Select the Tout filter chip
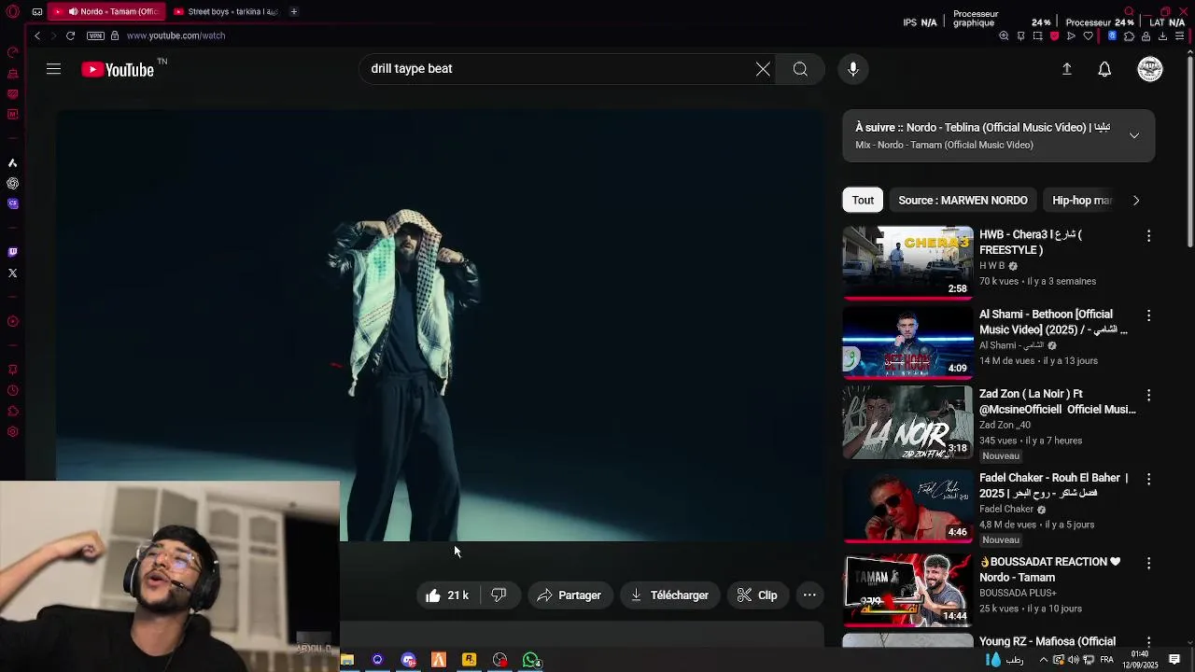 863,200
